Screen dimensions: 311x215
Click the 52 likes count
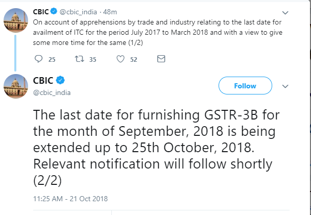pyautogui.click(x=134, y=60)
